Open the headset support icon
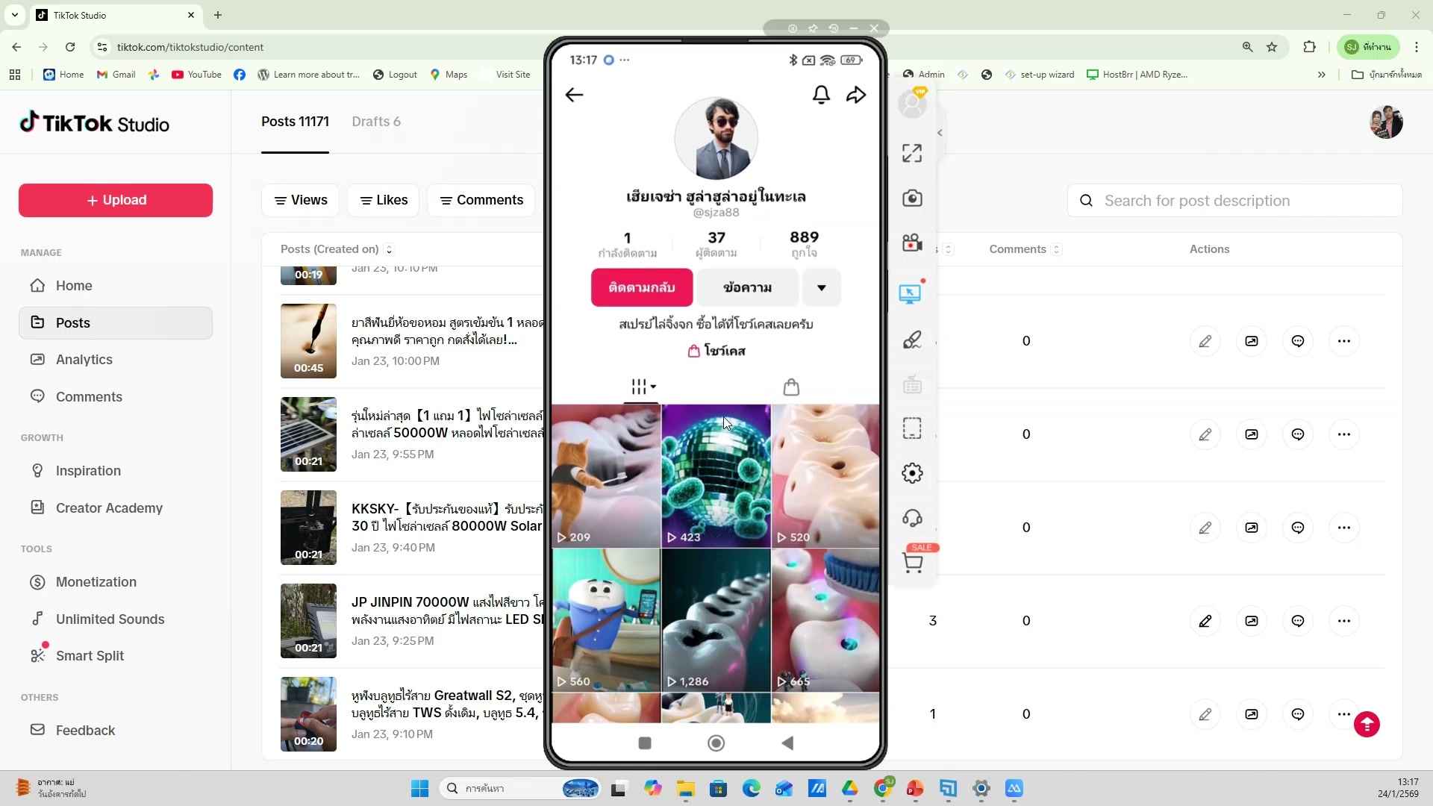Screen dimensions: 1433x806 click(912, 518)
